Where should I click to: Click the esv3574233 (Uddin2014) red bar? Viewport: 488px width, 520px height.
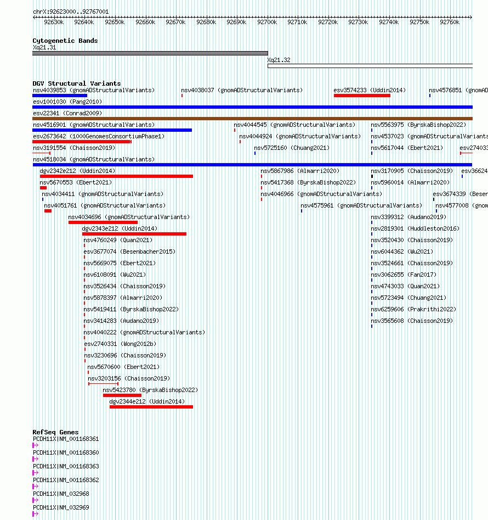click(362, 96)
